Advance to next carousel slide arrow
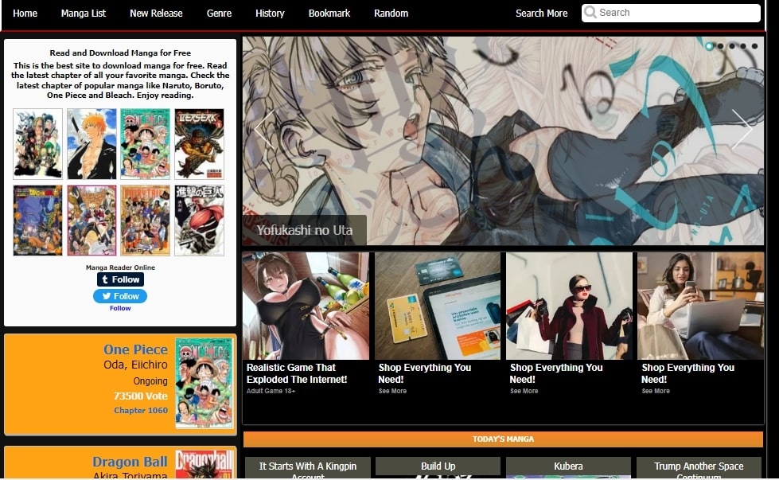The image size is (779, 480). pyautogui.click(x=742, y=129)
